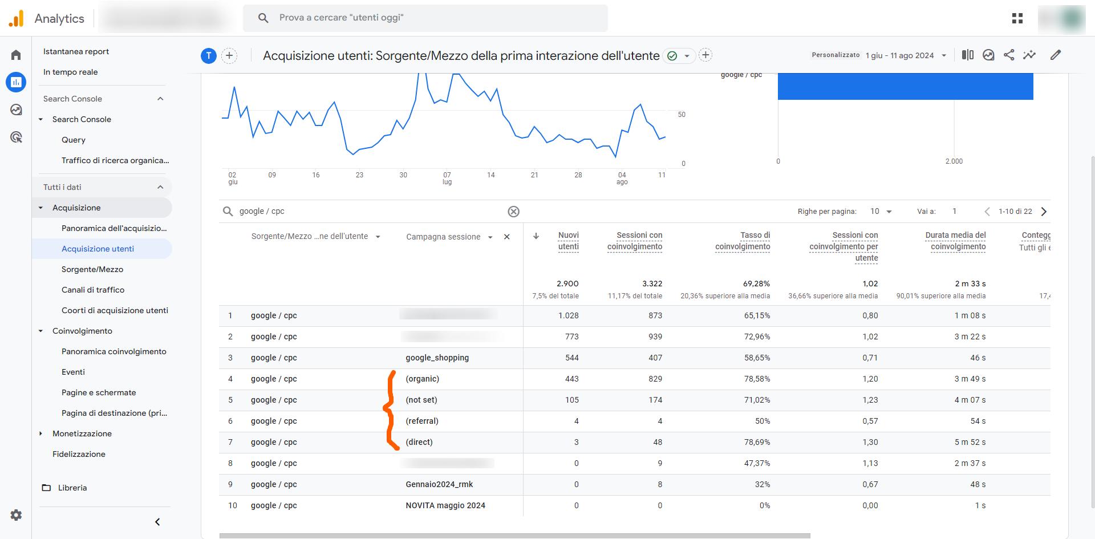
Task: Open the Advertising icon in left rail
Action: 16,137
